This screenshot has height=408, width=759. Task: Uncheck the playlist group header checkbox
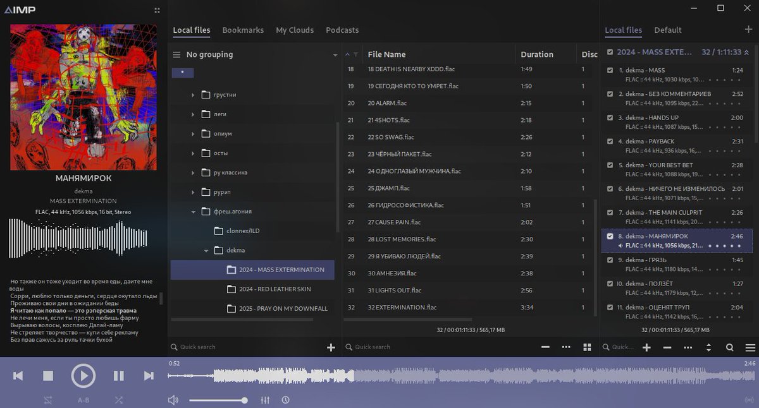click(x=610, y=52)
